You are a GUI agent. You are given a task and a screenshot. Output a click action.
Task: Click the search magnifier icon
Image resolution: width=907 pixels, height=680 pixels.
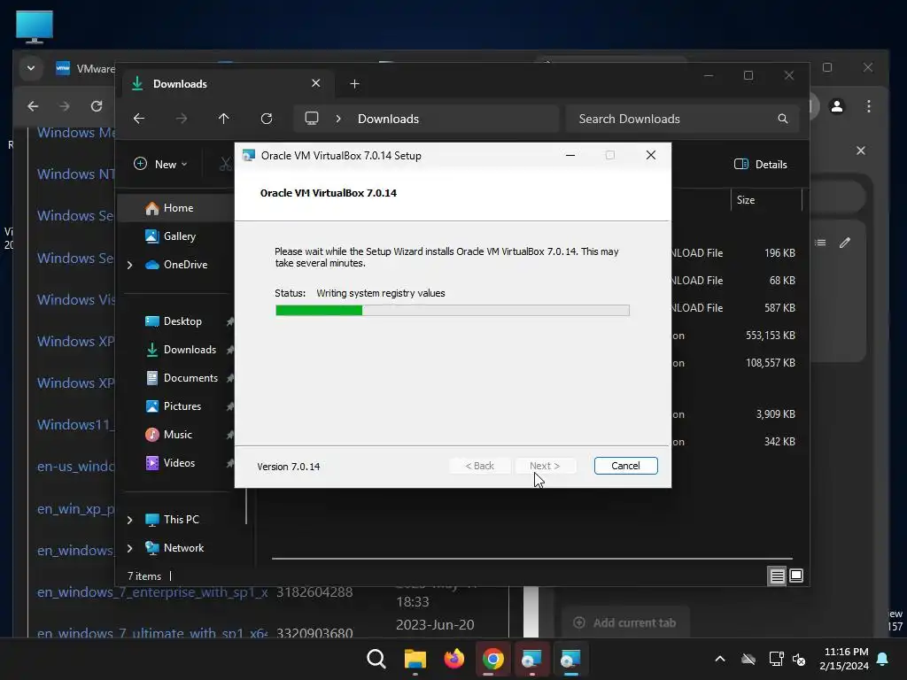[x=783, y=119]
